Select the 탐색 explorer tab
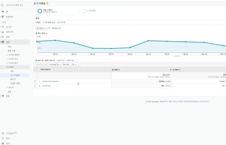This screenshot has width=226, height=145. (37, 18)
